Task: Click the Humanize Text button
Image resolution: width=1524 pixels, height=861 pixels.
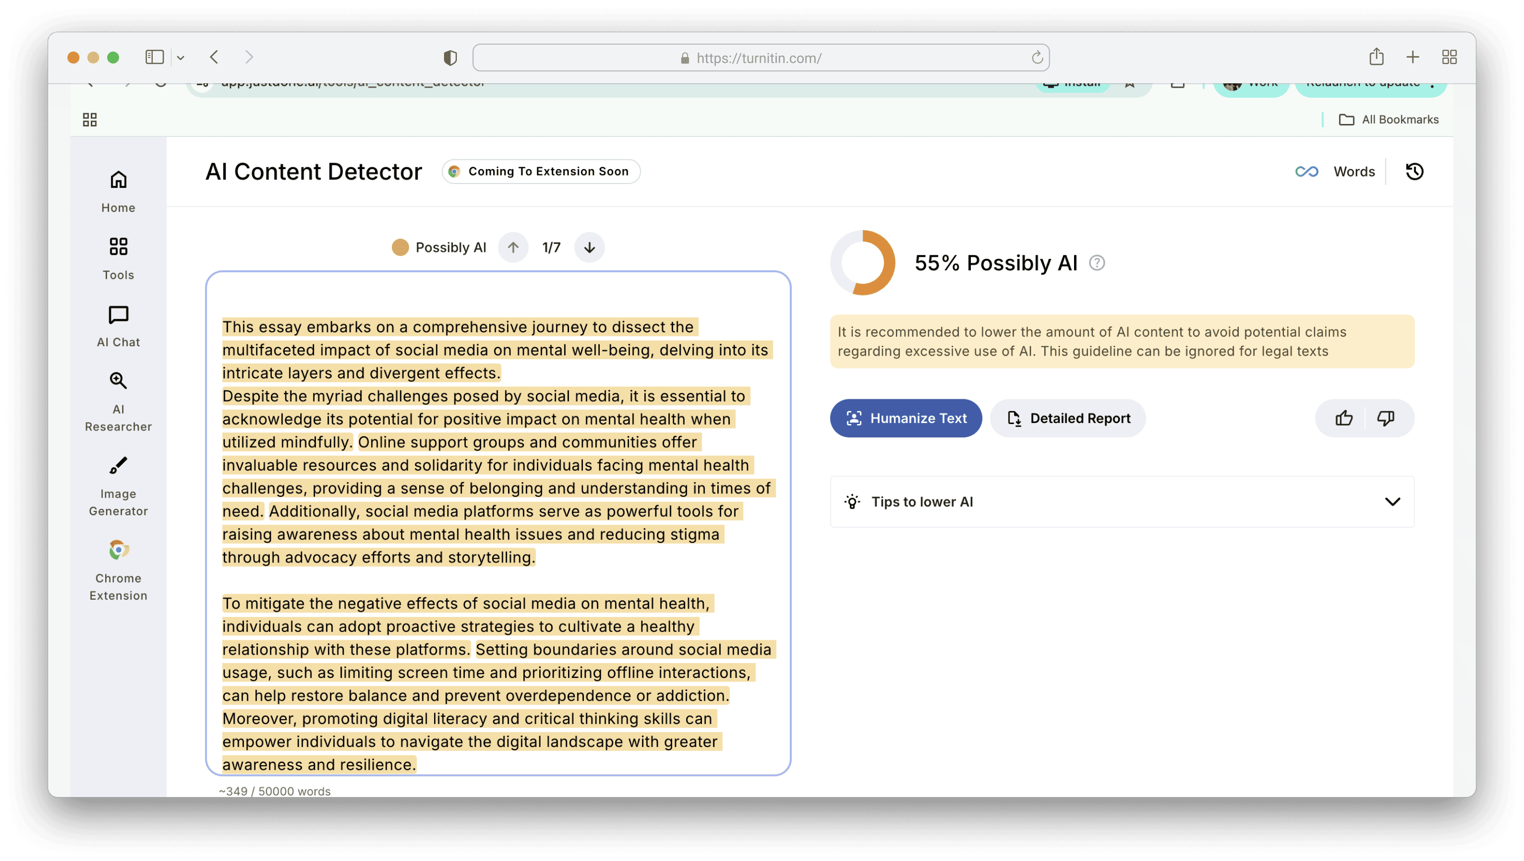Action: click(x=906, y=418)
